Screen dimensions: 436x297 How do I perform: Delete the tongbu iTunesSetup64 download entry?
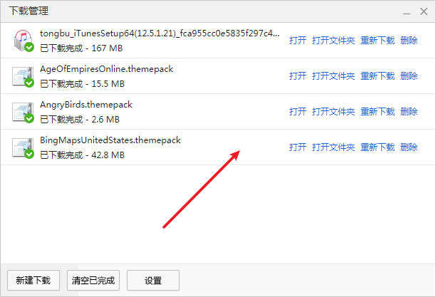point(409,41)
